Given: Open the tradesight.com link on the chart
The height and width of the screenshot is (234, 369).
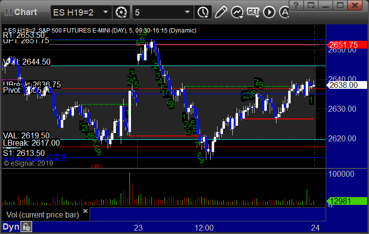Looking at the screenshot, I should pos(35,157).
